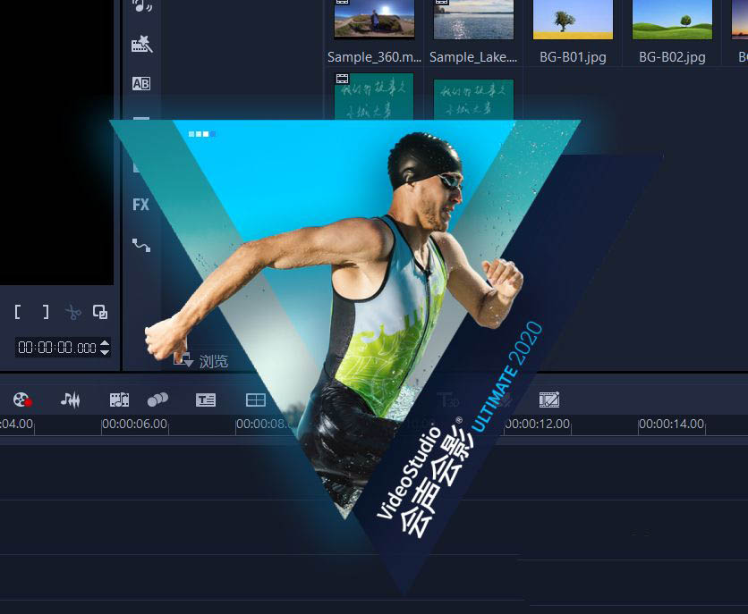Screen dimensions: 748x614
Task: Open the Instant Project templates icon
Action: point(141,44)
